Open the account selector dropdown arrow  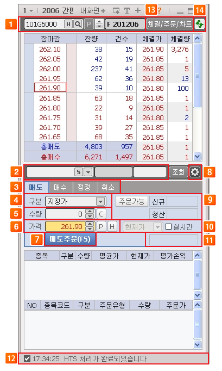(88, 172)
